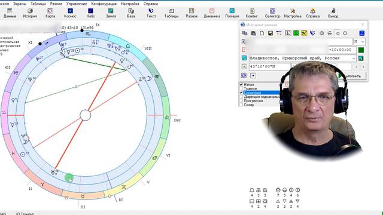The width and height of the screenshot is (383, 215).
Task: Toggle the Натал checkbox
Action: (241, 84)
